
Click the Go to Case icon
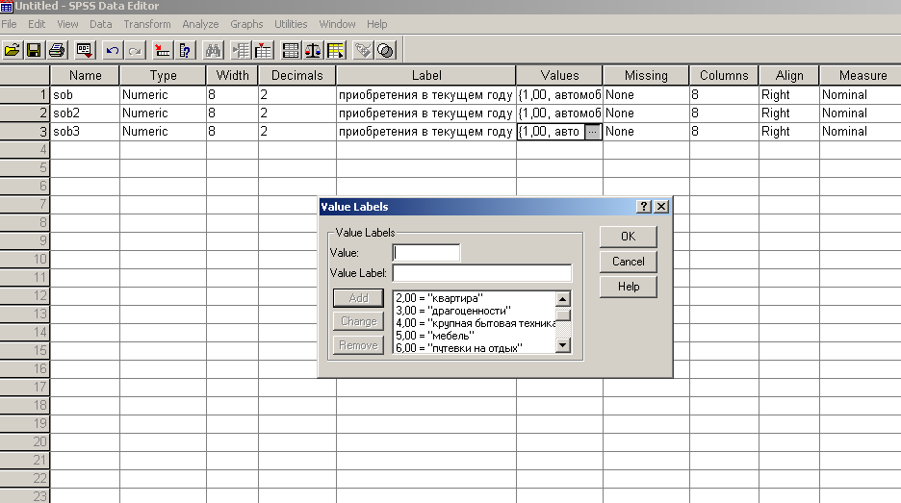(162, 51)
